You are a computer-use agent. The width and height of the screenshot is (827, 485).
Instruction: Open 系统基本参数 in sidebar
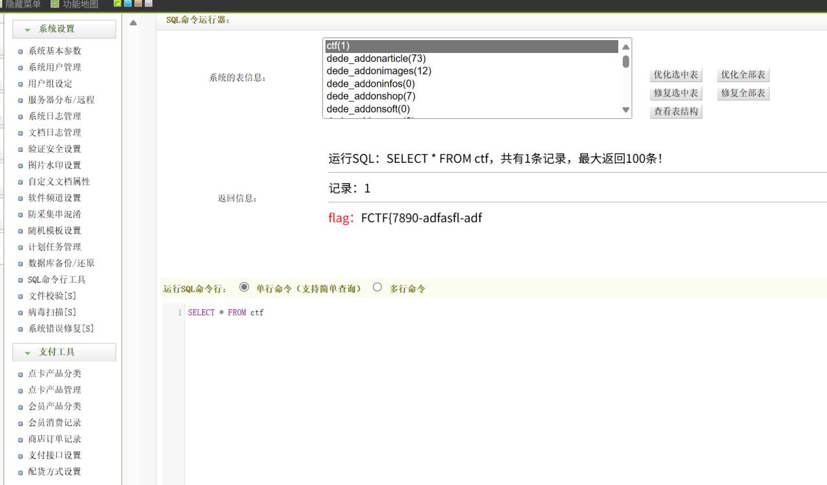pyautogui.click(x=55, y=51)
